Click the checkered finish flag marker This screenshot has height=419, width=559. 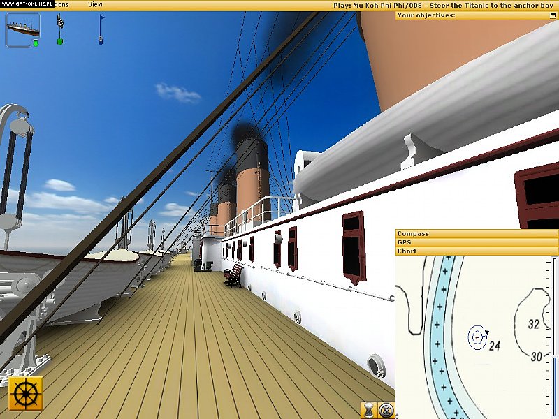60,22
